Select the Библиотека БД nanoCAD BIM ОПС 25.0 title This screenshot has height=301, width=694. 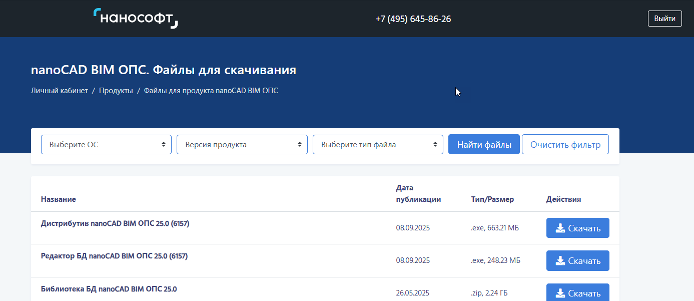click(x=109, y=289)
